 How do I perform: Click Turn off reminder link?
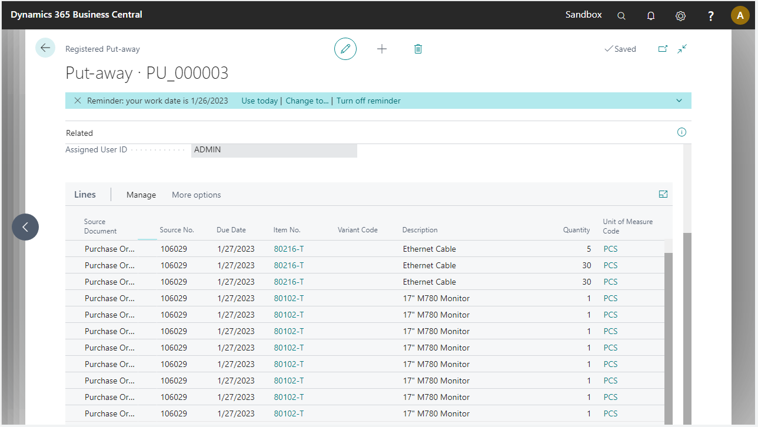coord(368,101)
